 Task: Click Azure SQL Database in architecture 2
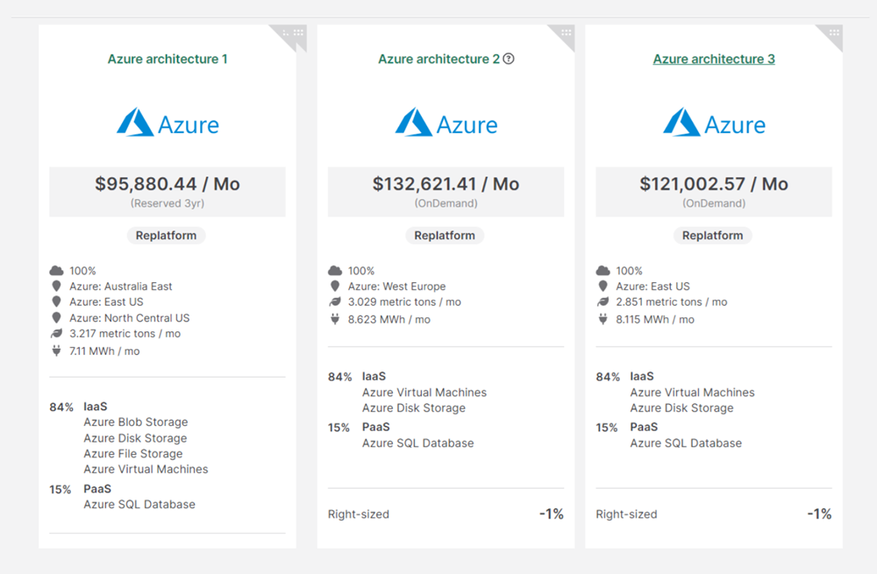418,443
